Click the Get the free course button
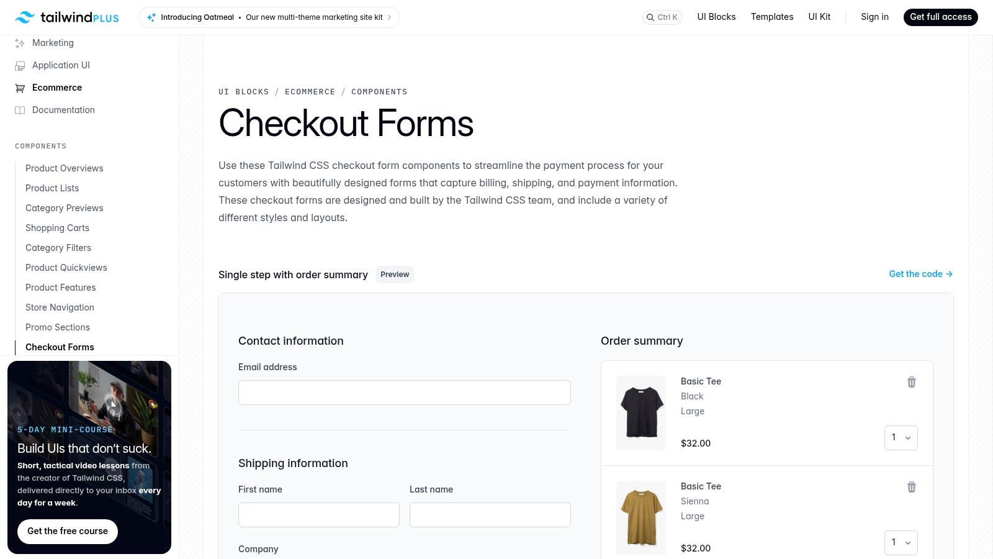The image size is (993, 559). pos(68,532)
